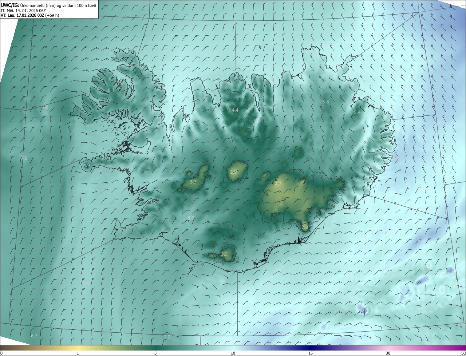Click the pale yellow band of the color scale
Viewport: 466px width, 356px height.
[78, 348]
